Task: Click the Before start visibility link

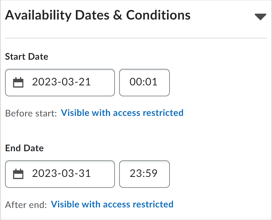Action: point(122,113)
